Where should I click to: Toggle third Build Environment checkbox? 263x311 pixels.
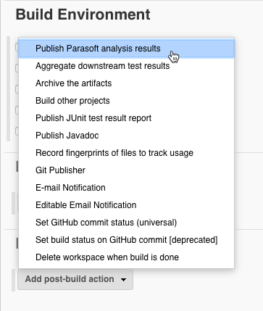coord(17,89)
